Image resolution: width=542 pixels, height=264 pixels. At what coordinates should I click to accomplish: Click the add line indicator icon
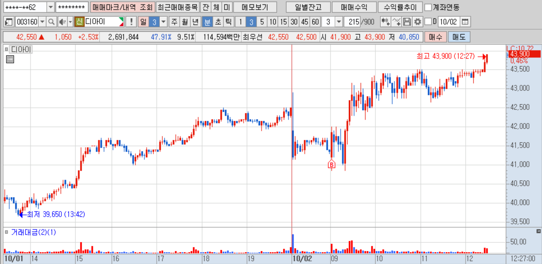tap(397, 22)
